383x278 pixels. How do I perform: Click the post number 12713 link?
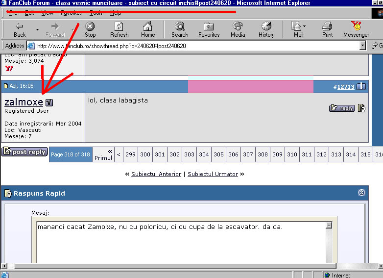click(x=346, y=87)
